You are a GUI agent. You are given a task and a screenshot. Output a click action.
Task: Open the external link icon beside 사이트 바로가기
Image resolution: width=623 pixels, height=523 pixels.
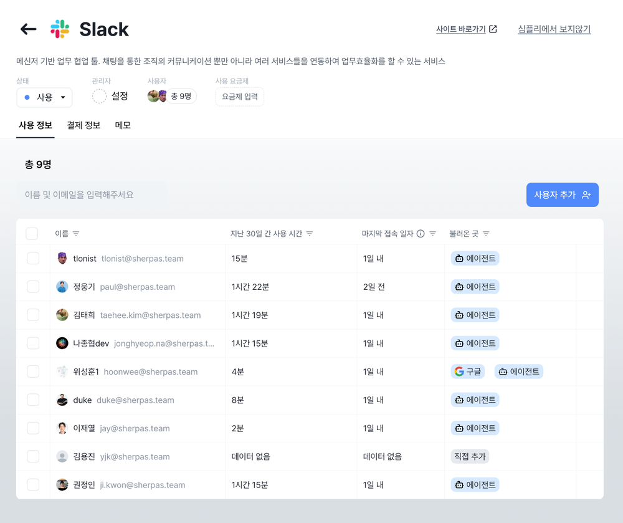click(x=493, y=29)
